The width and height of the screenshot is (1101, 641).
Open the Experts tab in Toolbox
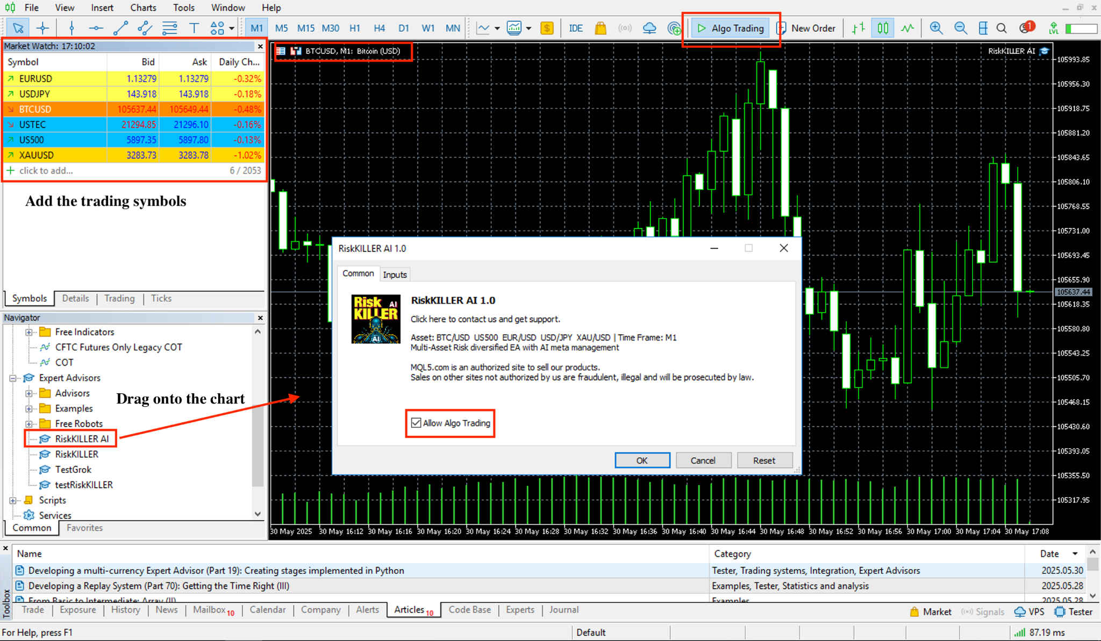pos(520,610)
